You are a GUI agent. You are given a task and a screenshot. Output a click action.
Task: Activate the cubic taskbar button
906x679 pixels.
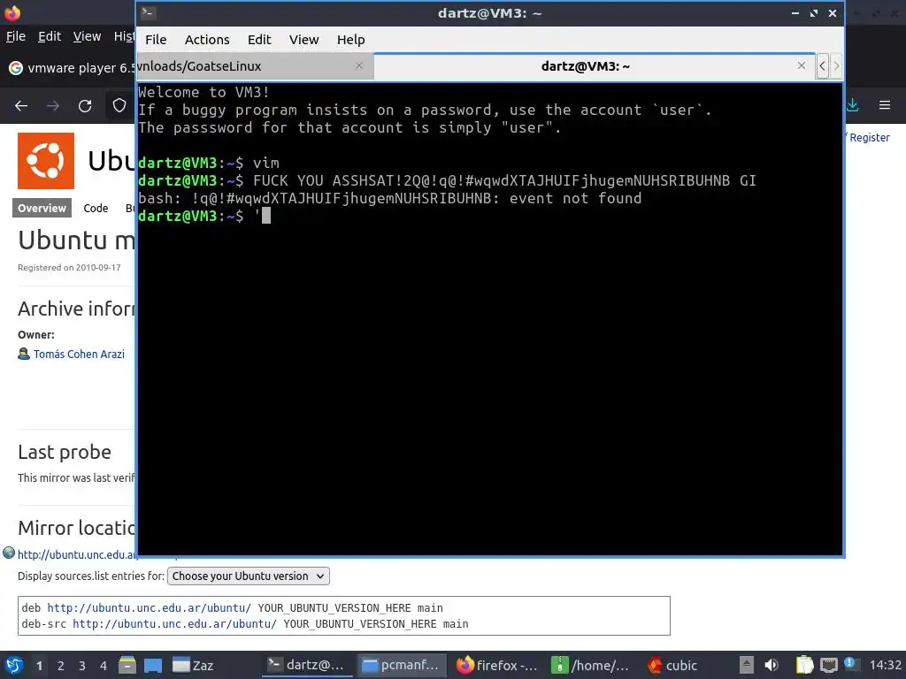673,665
